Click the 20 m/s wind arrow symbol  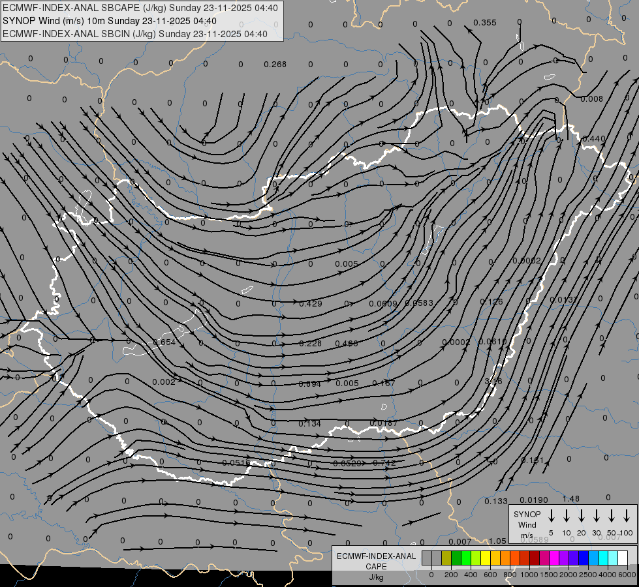pyautogui.click(x=582, y=515)
